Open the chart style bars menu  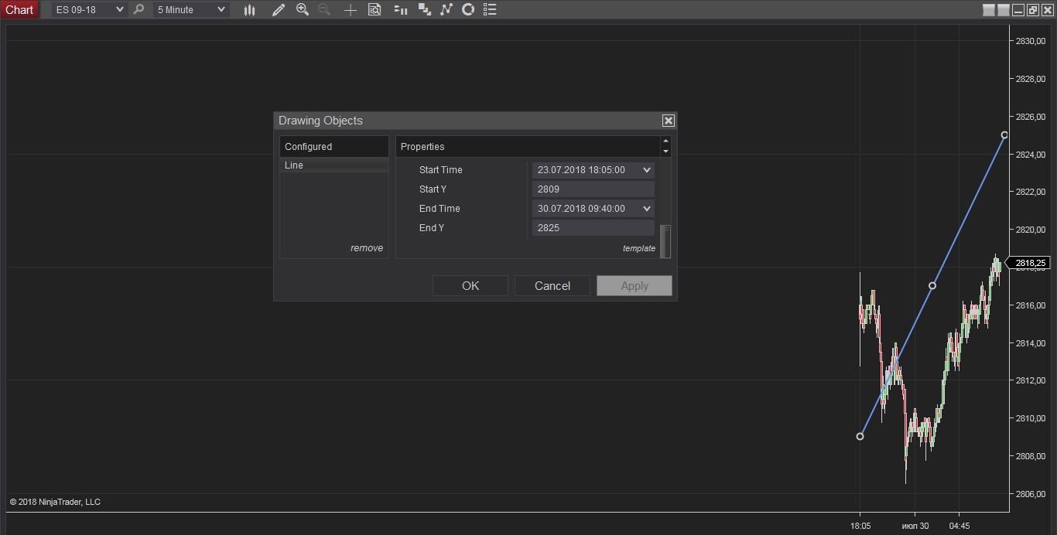[249, 10]
